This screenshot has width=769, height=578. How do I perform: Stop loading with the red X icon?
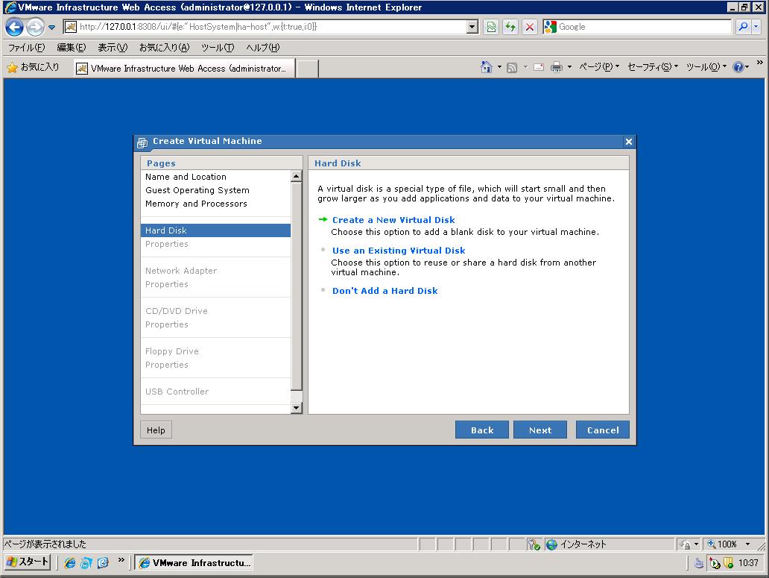point(530,27)
